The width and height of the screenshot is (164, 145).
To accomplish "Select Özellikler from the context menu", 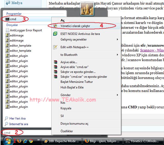I will pyautogui.click(x=67, y=131).
